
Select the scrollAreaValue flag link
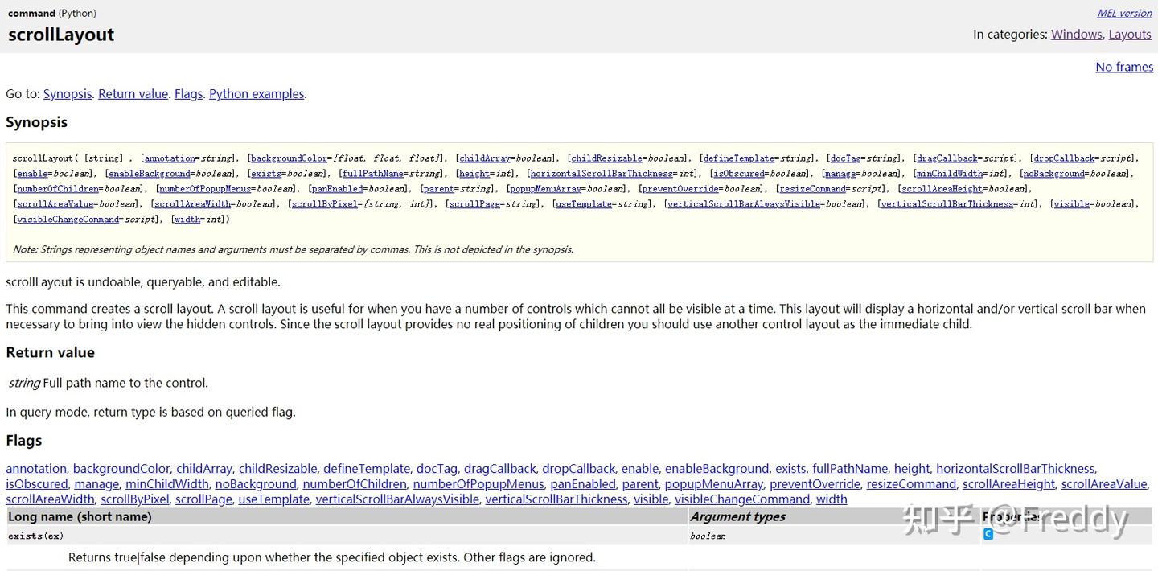click(1104, 484)
